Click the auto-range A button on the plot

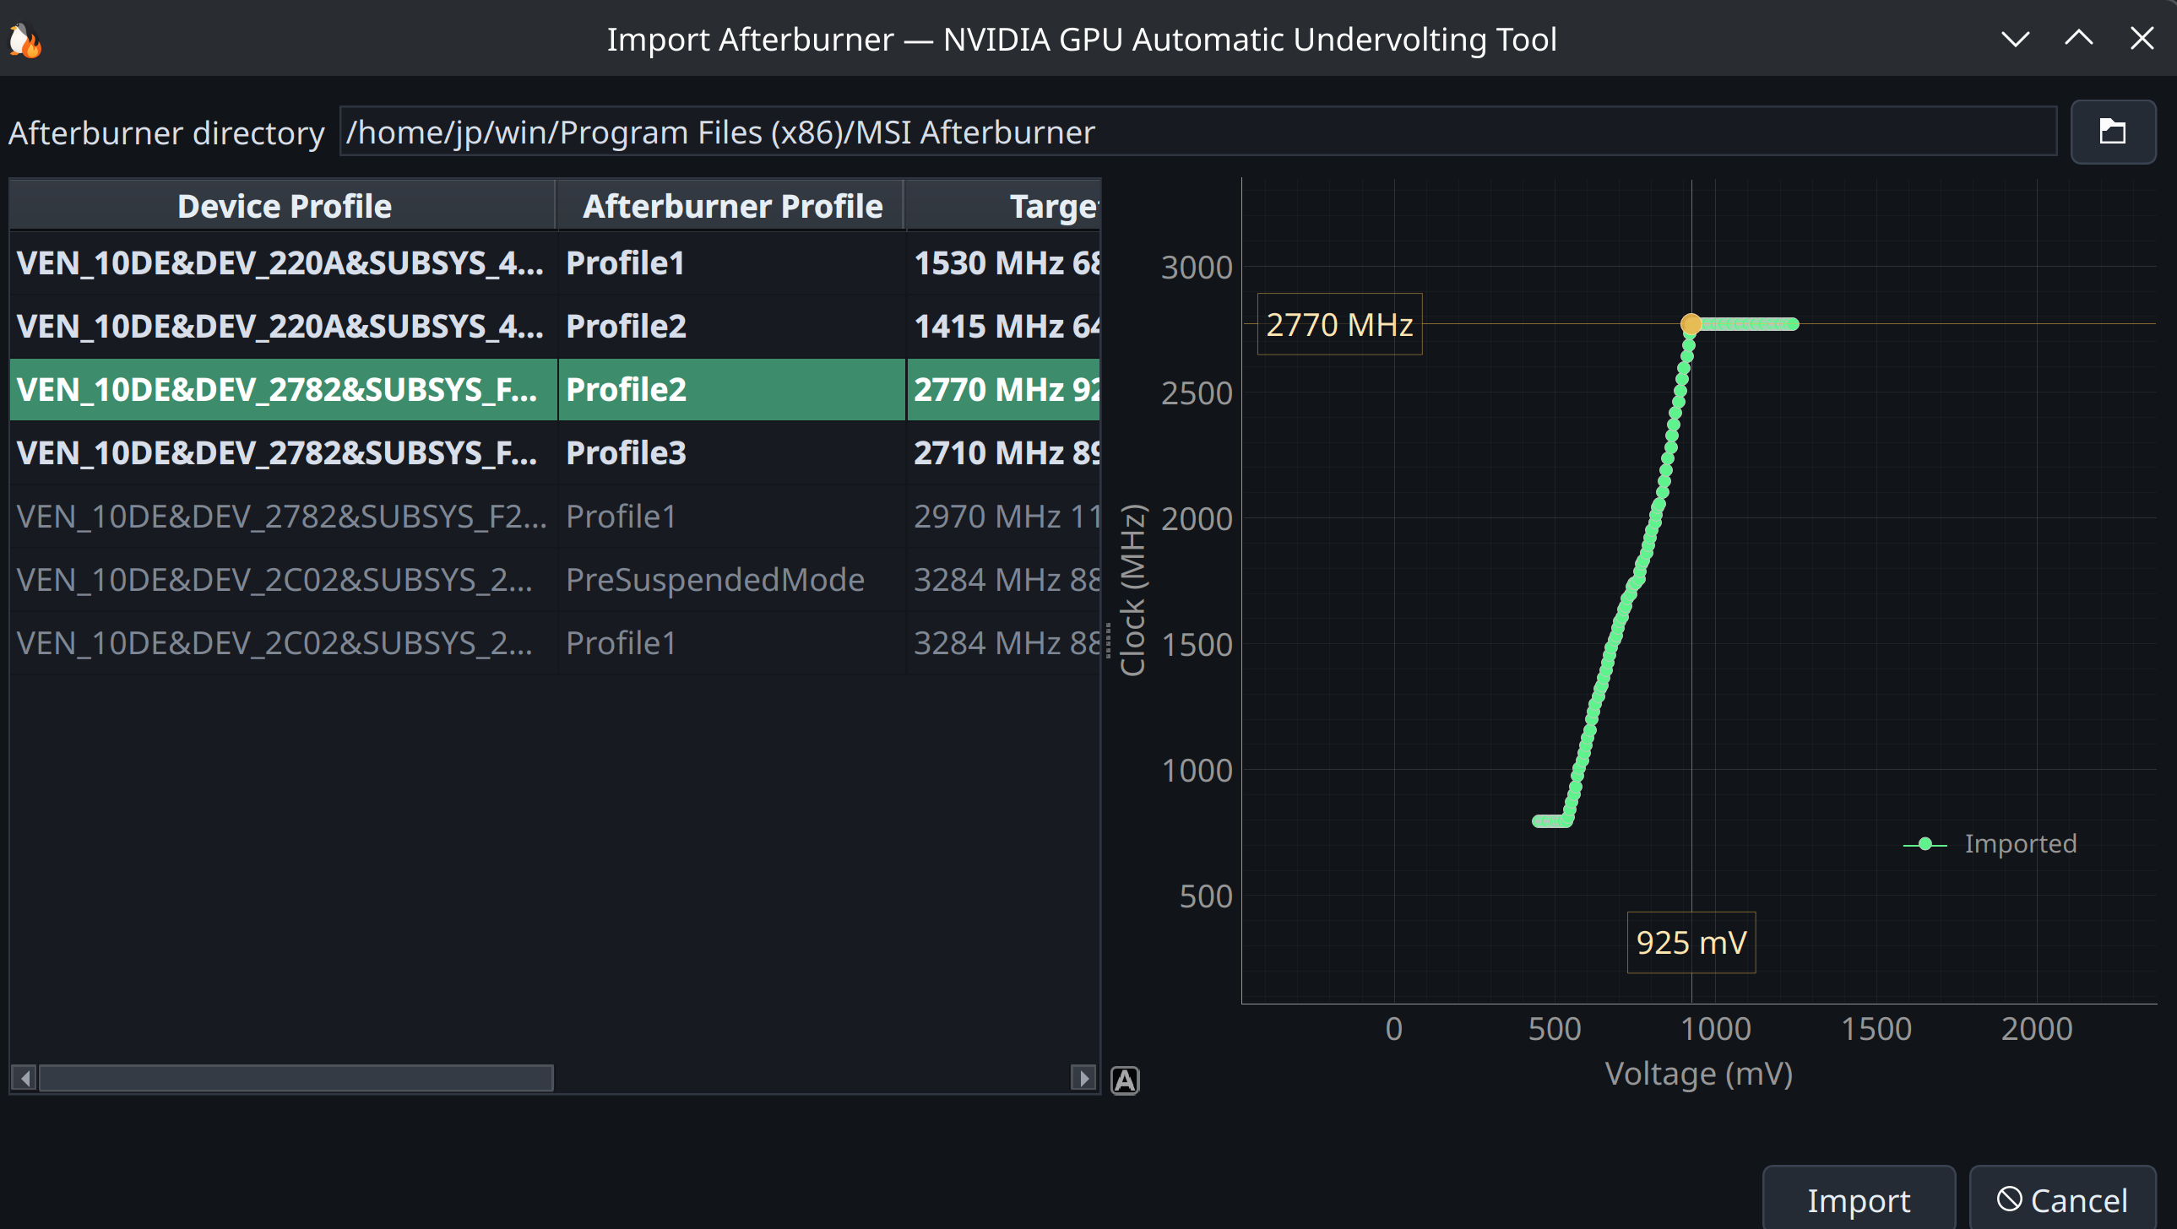pos(1125,1080)
